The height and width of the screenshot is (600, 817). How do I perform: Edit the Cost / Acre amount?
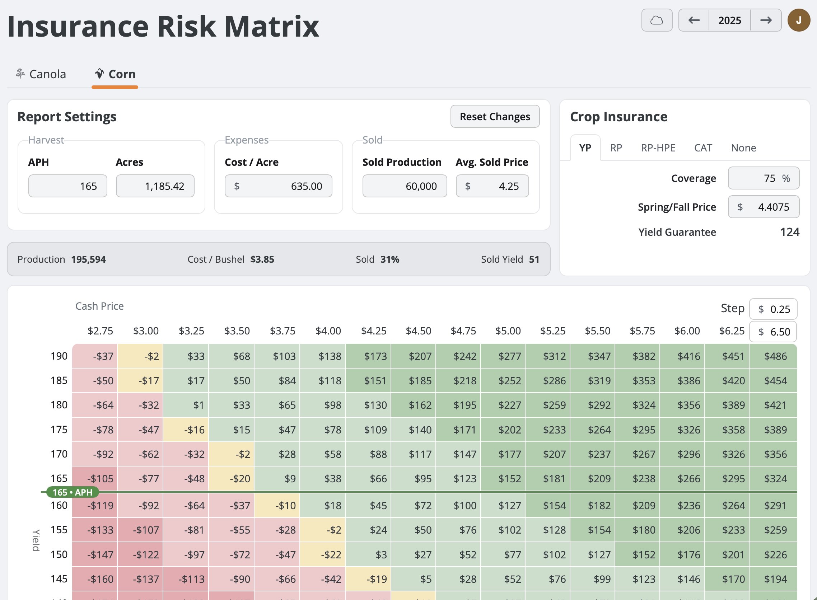[x=279, y=186]
